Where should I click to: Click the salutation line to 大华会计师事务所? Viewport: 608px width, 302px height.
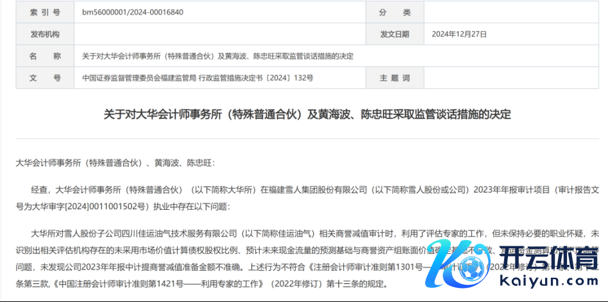pyautogui.click(x=116, y=163)
